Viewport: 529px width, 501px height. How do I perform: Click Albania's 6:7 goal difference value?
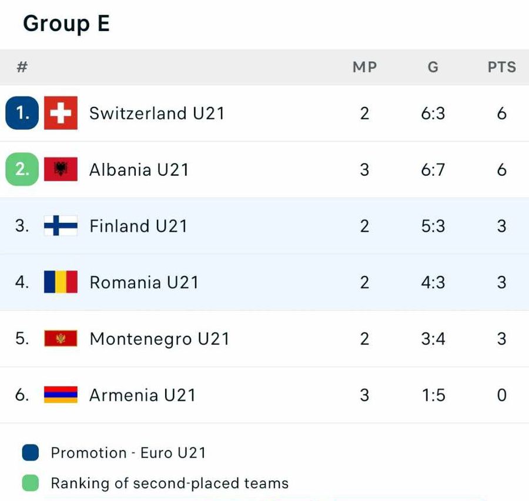pyautogui.click(x=433, y=169)
